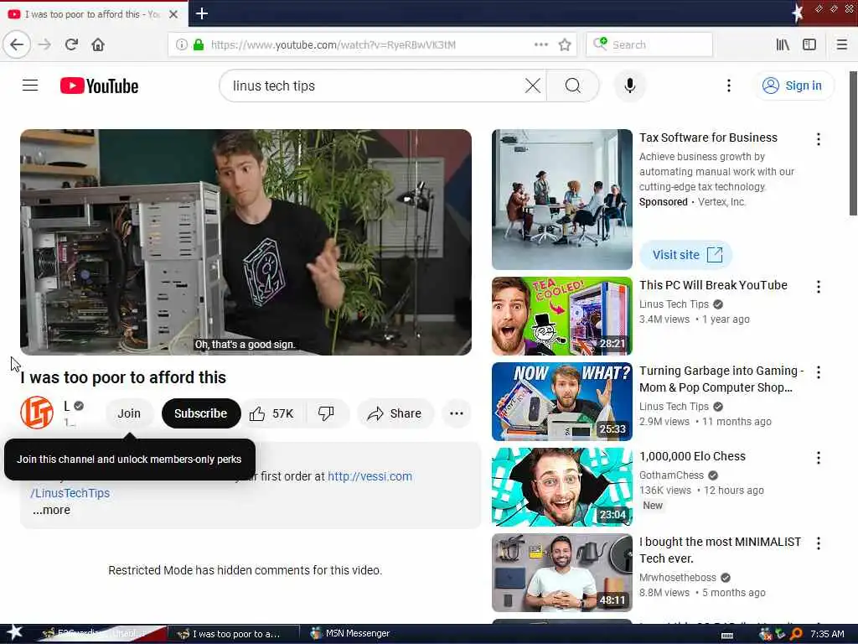Dislike the video with thumbs down
The width and height of the screenshot is (858, 644).
[x=326, y=413]
